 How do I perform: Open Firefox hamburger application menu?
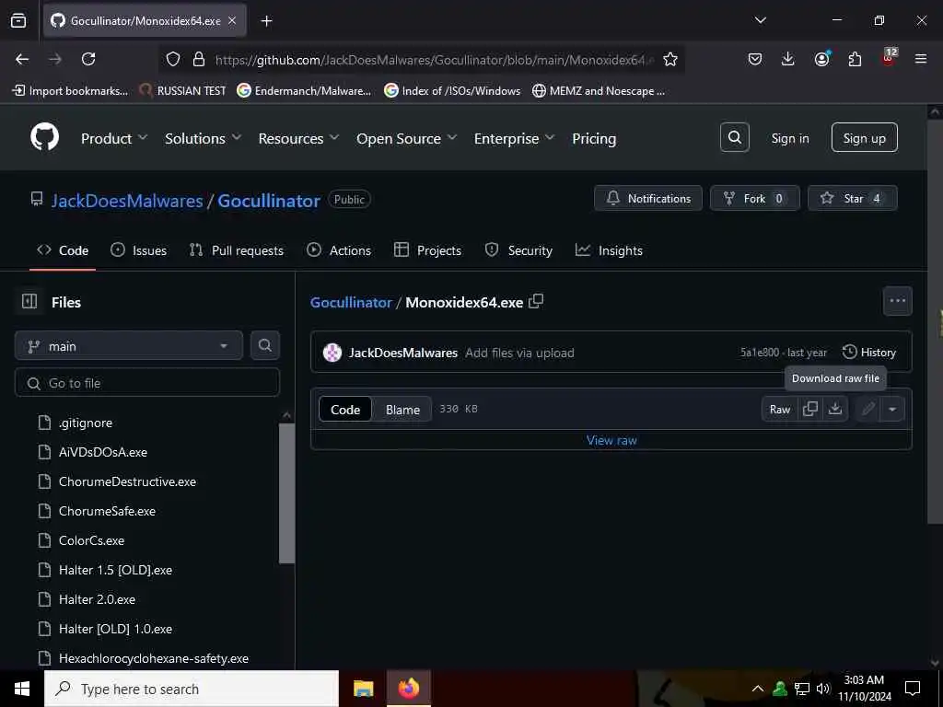pos(920,59)
